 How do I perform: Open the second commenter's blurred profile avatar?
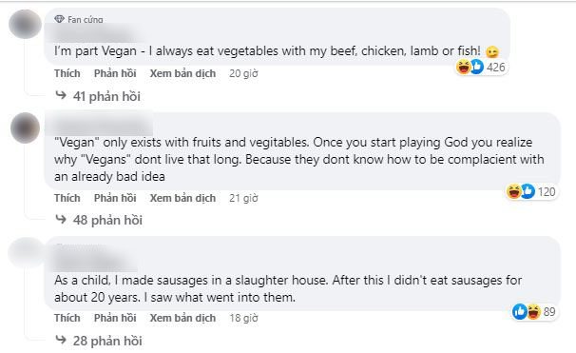[25, 127]
